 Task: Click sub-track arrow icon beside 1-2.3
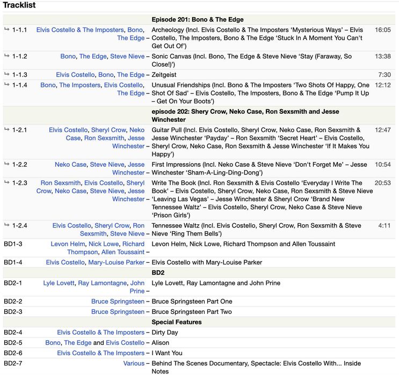point(6,182)
